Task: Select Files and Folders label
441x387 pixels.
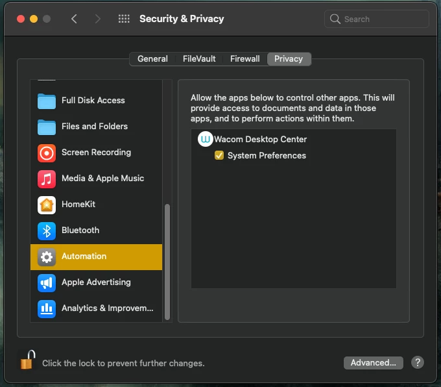Action: (x=95, y=126)
